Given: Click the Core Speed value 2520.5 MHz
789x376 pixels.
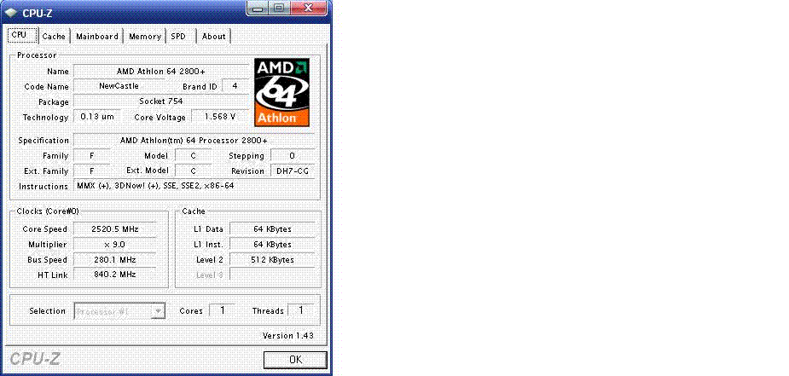Looking at the screenshot, I should [115, 229].
